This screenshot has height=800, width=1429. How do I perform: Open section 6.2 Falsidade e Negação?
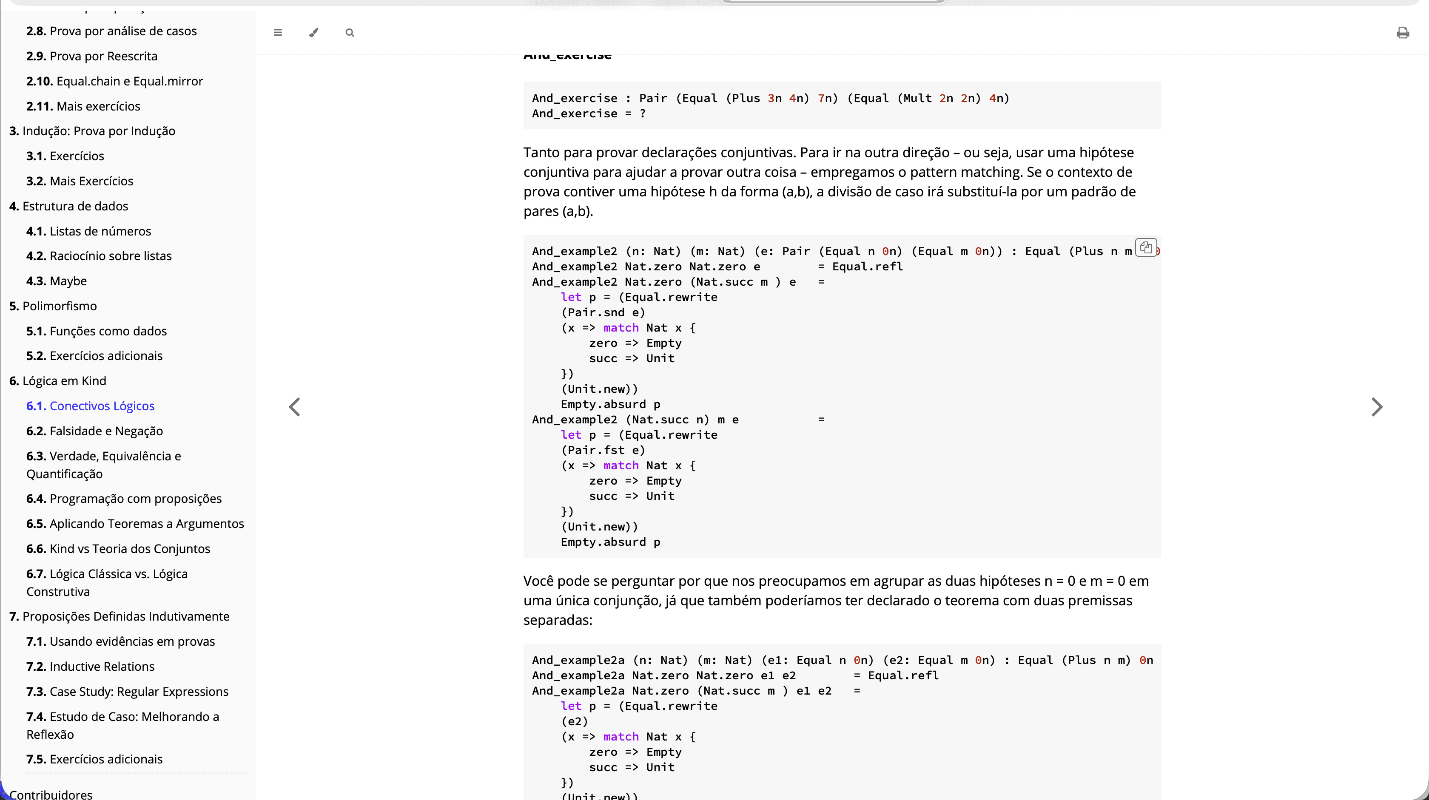[94, 431]
